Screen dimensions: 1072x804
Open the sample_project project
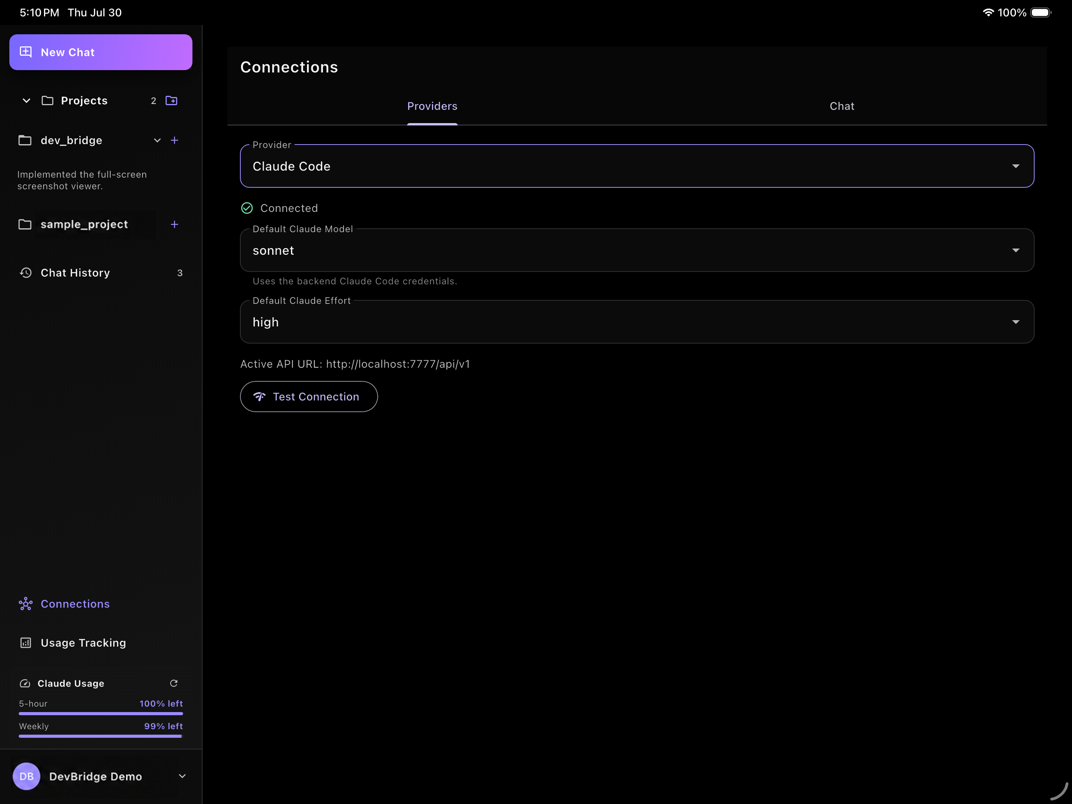(84, 224)
